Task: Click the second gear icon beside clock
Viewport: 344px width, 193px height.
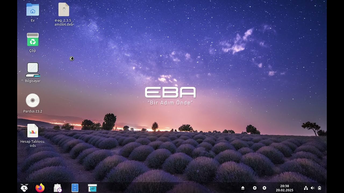Action: click(x=264, y=188)
